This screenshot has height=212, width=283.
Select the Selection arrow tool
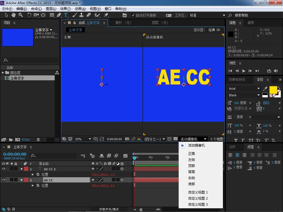[x=7, y=15]
